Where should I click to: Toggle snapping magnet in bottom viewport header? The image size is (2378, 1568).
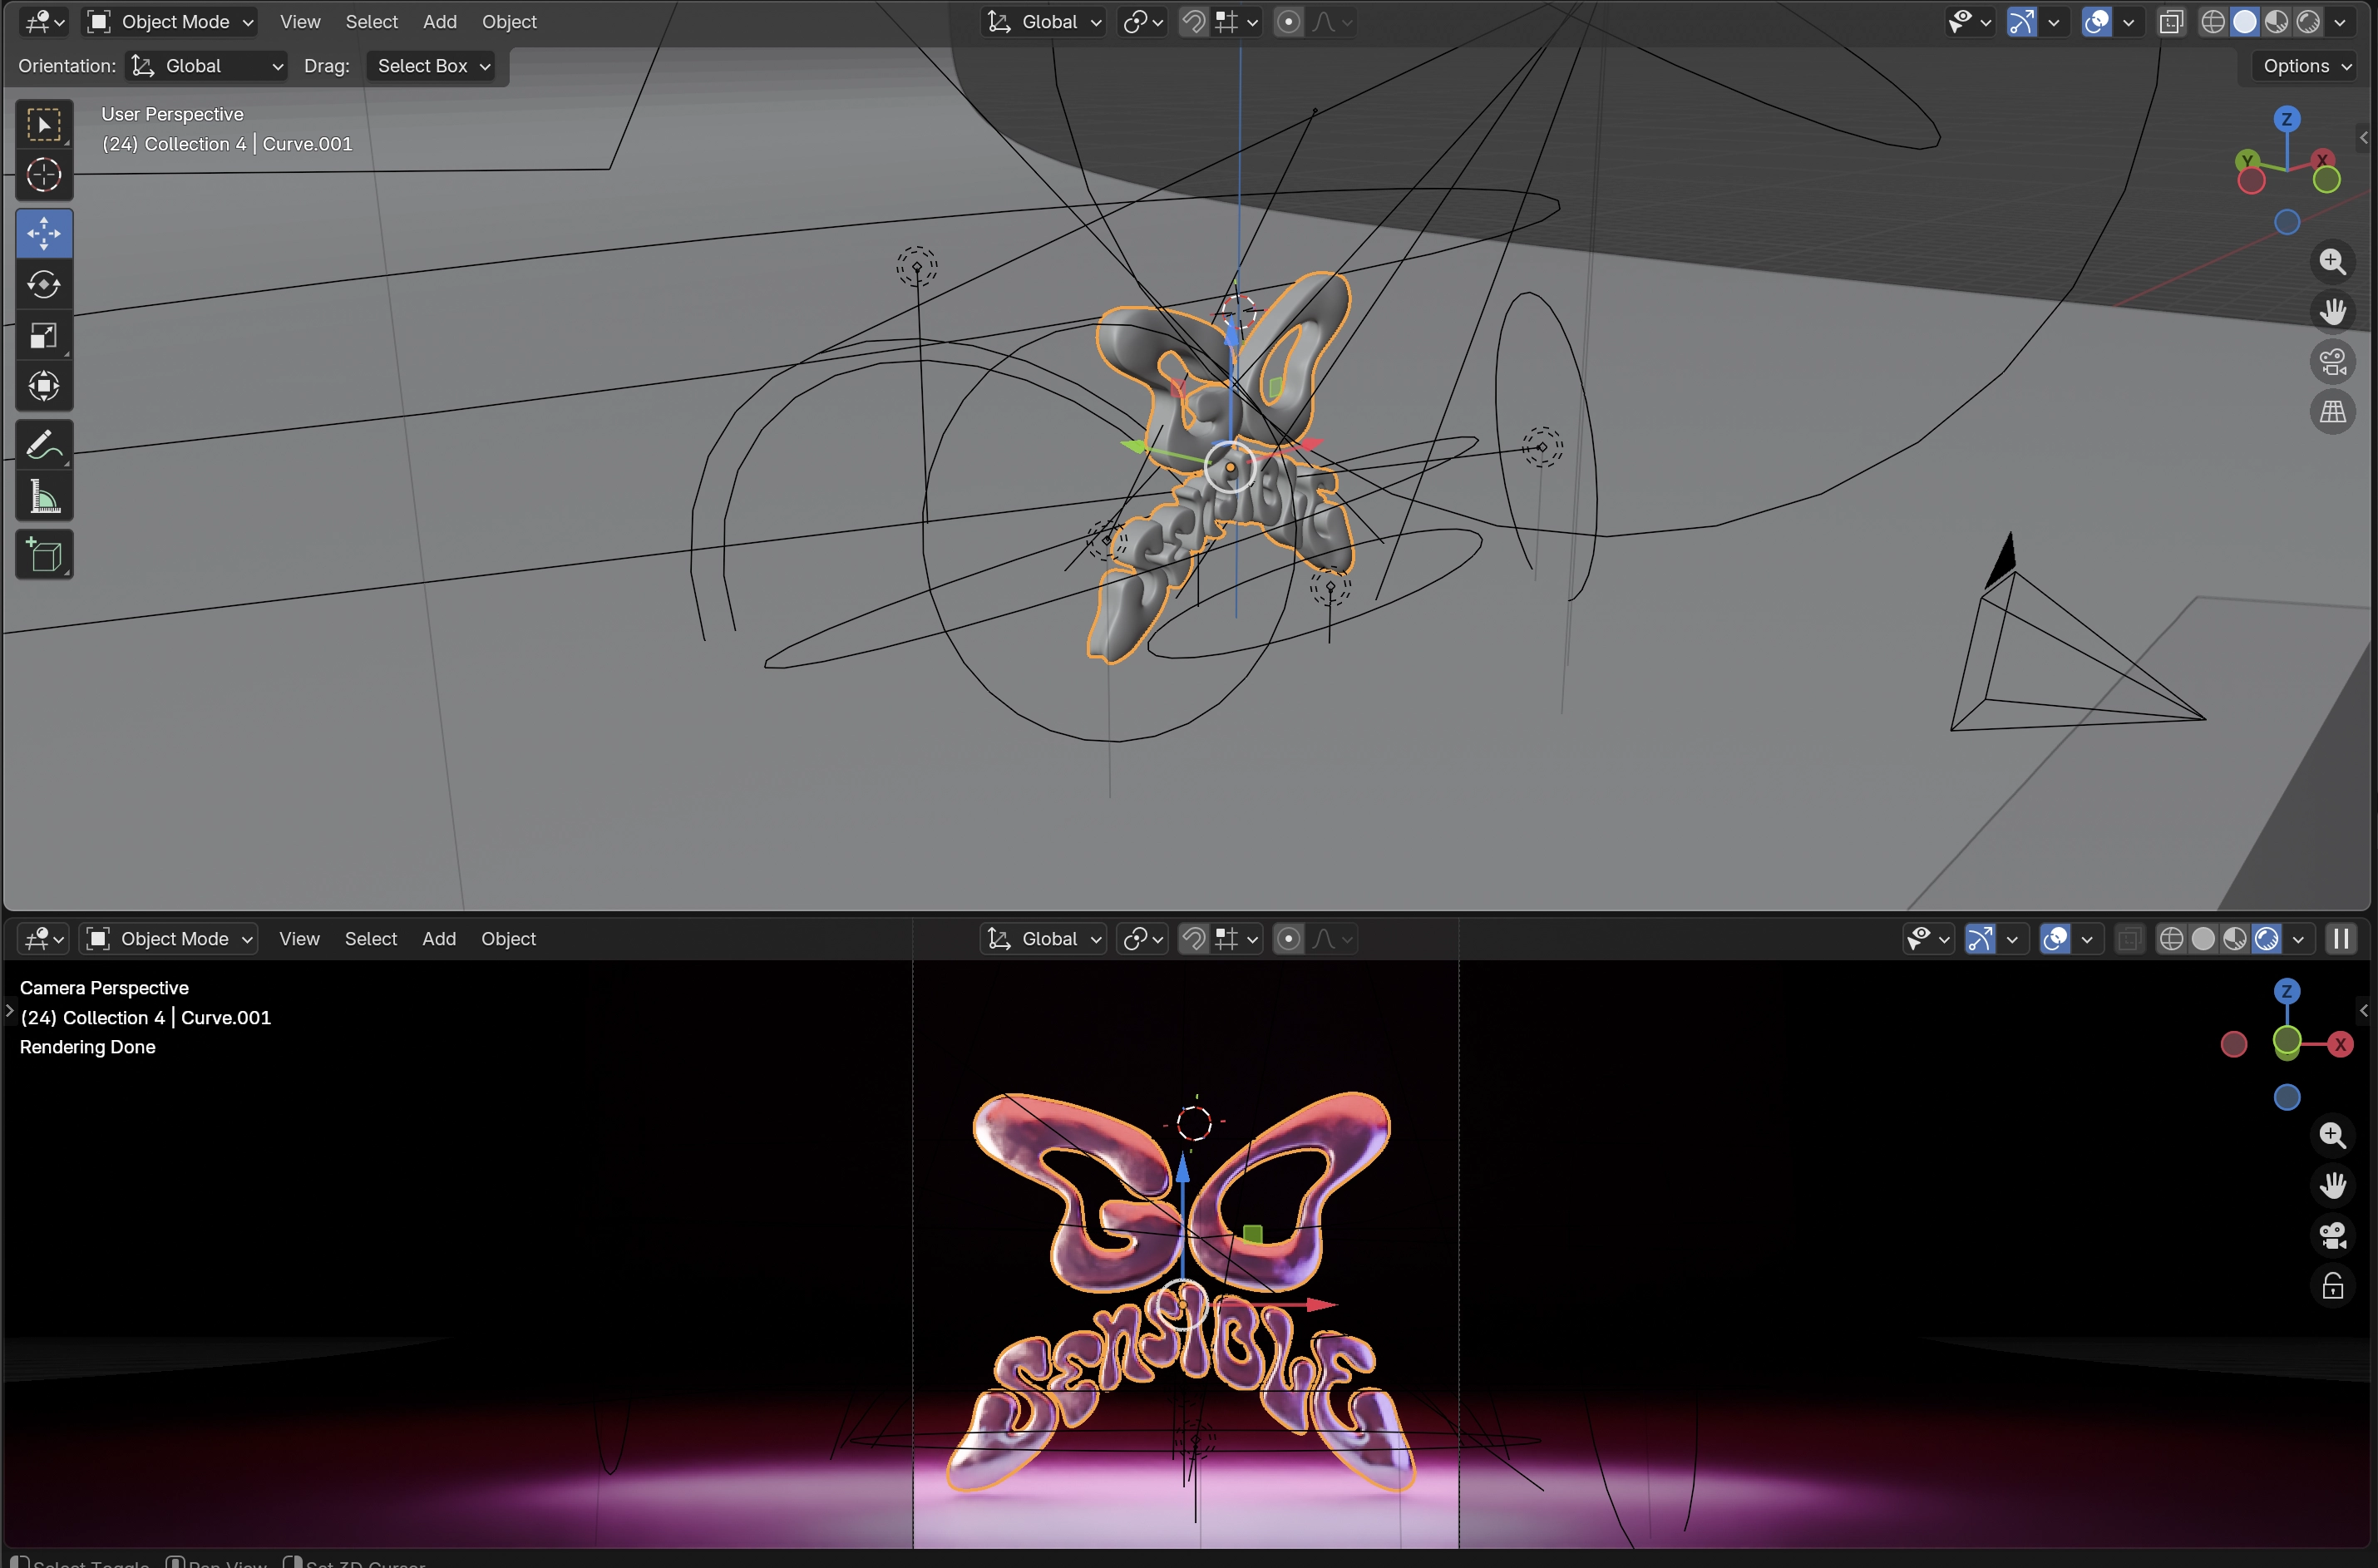point(1193,939)
